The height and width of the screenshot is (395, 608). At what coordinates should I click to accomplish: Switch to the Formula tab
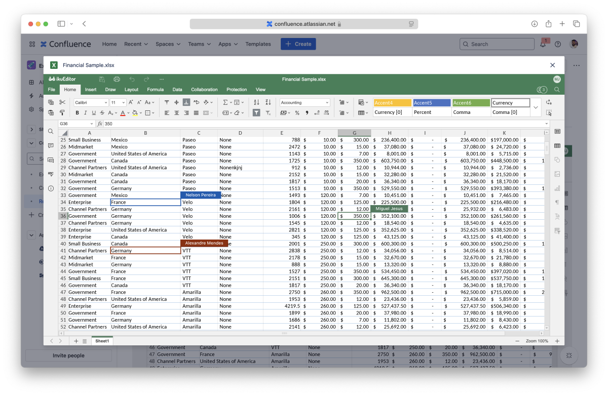point(155,90)
